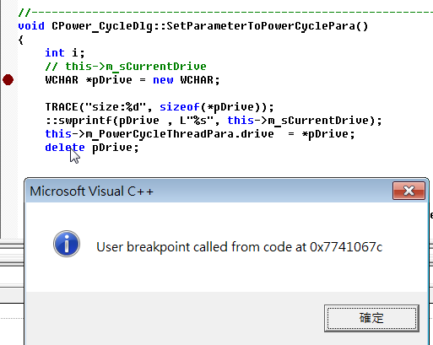Click the blue information icon in dialog
Image resolution: width=433 pixels, height=345 pixels.
(x=67, y=244)
